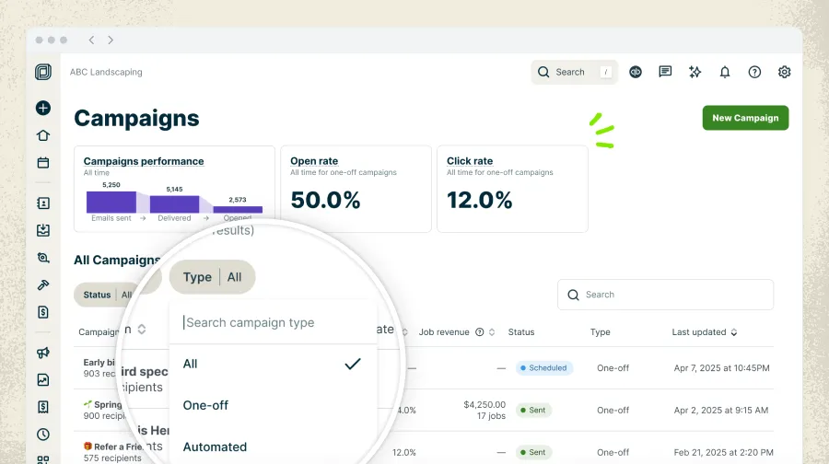Click the browser forward arrow
Viewport: 829px width, 464px height.
click(111, 41)
